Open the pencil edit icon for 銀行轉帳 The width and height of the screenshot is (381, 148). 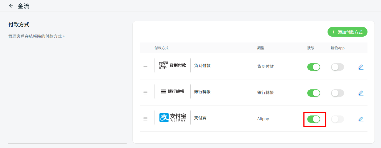pyautogui.click(x=361, y=93)
